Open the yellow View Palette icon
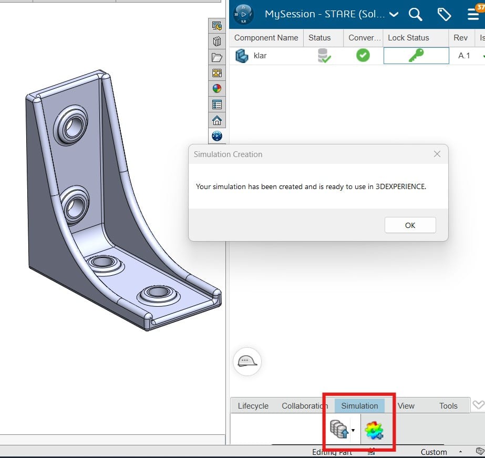485x458 pixels. (x=217, y=73)
